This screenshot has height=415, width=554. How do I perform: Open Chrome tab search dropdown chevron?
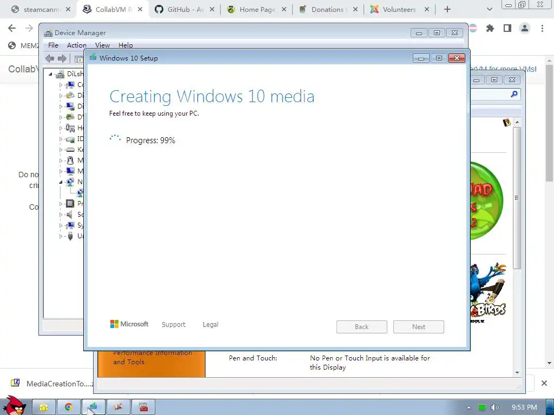tap(489, 10)
